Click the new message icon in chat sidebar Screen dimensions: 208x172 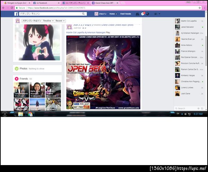202,108
